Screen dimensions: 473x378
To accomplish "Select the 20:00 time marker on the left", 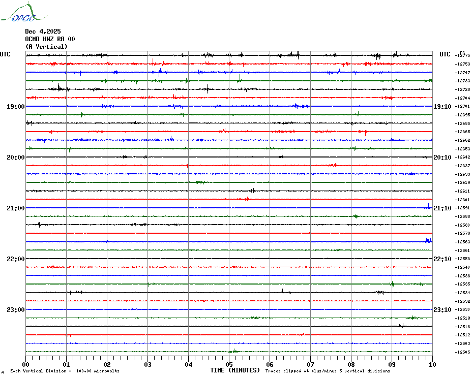I will click(x=15, y=157).
